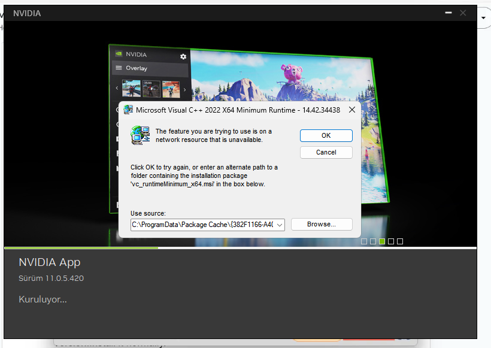The image size is (491, 348).
Task: Select the fifth slideshow indicator square
Action: 400,241
